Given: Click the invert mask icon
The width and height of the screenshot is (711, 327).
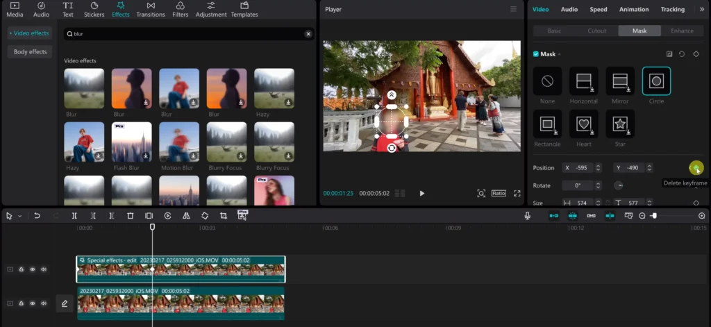Looking at the screenshot, I should (669, 54).
